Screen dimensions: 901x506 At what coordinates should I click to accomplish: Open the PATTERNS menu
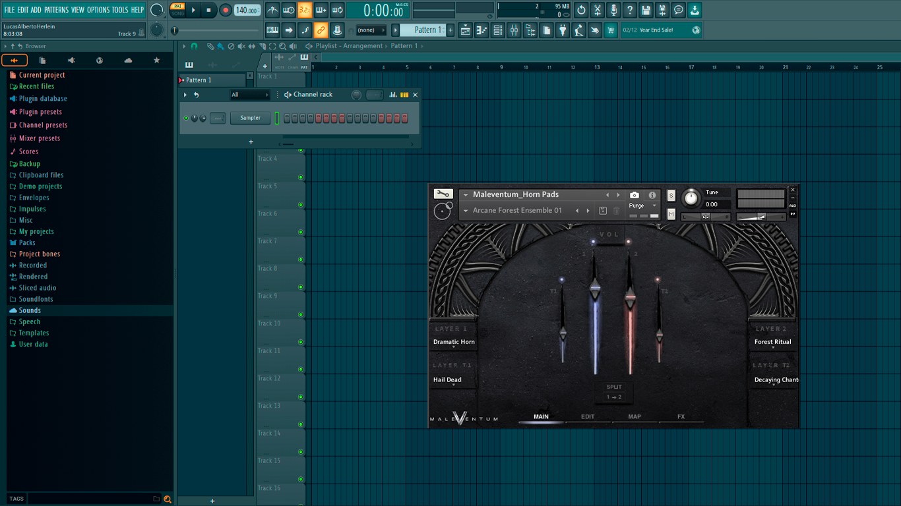click(x=56, y=10)
